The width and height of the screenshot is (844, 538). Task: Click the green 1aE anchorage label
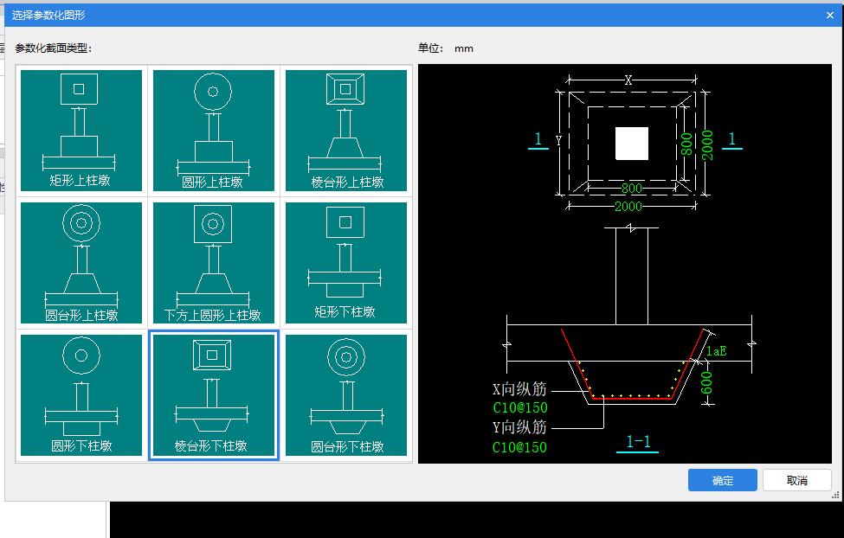pos(715,351)
